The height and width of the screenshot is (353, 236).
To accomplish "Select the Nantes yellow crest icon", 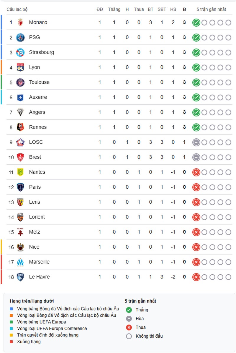I will click(x=20, y=172).
